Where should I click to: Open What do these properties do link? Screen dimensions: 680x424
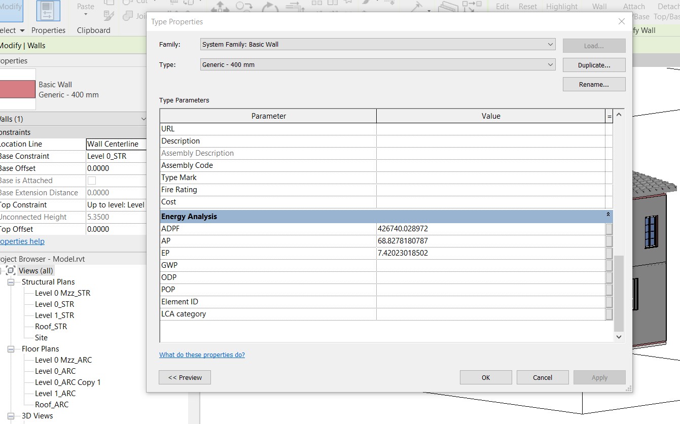click(202, 355)
